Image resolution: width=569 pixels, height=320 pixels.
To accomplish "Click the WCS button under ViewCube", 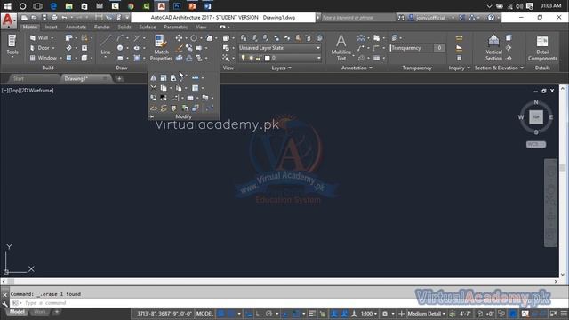I will pyautogui.click(x=536, y=144).
